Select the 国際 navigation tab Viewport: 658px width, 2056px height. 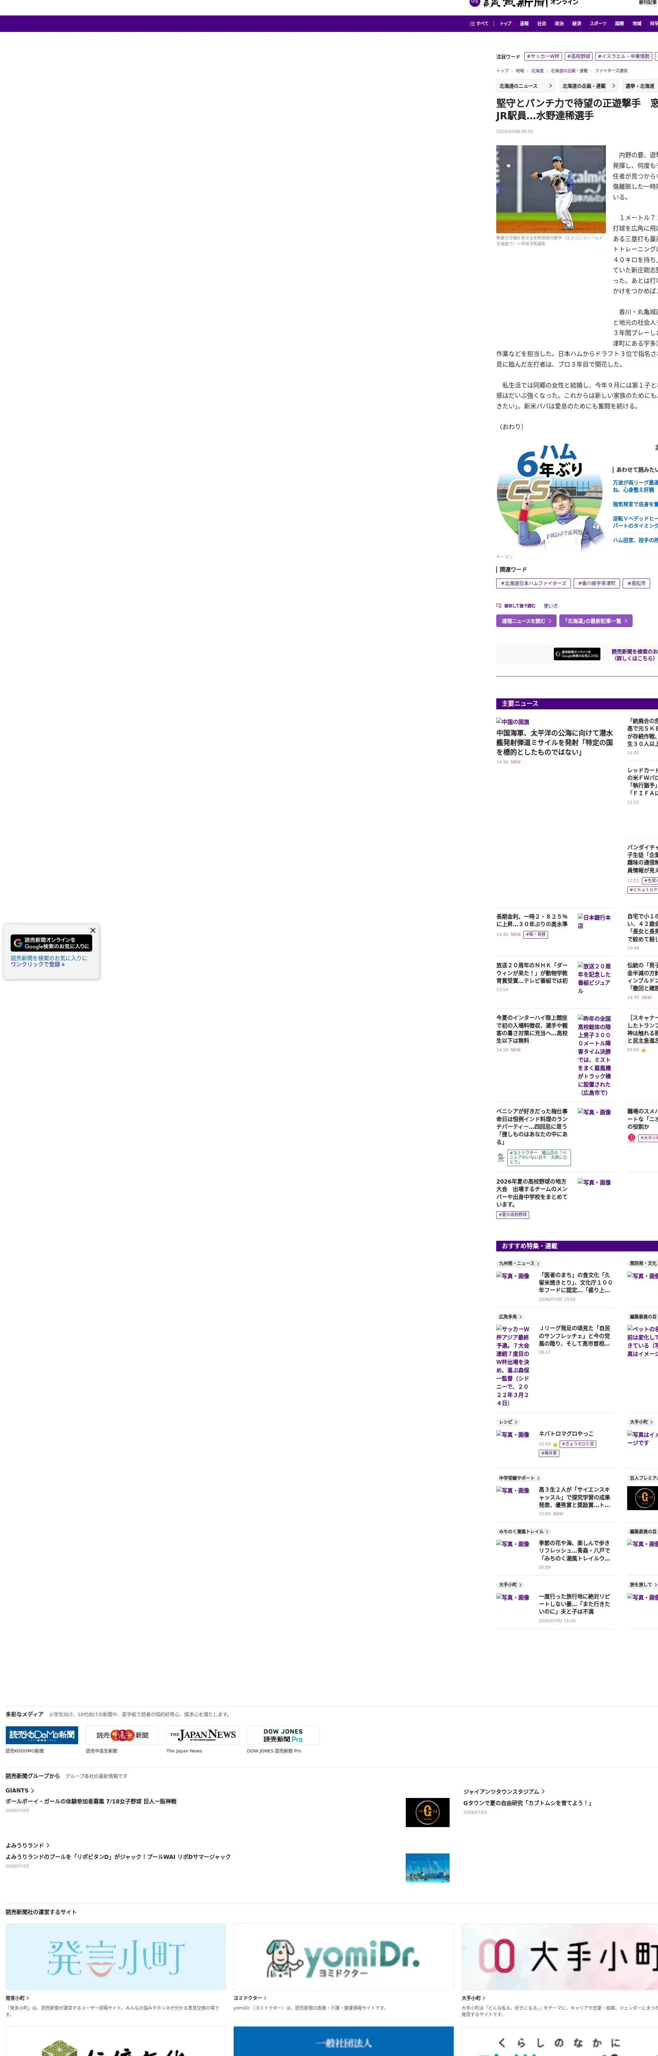pyautogui.click(x=619, y=24)
